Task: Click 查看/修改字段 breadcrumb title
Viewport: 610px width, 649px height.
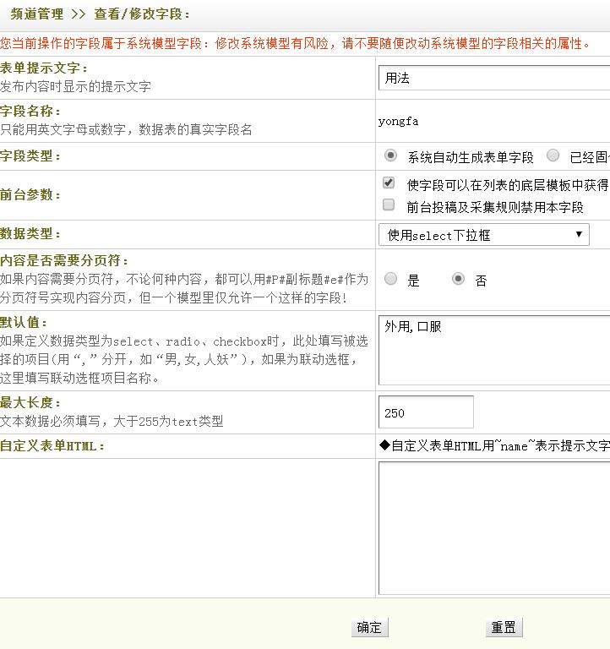Action: point(142,14)
